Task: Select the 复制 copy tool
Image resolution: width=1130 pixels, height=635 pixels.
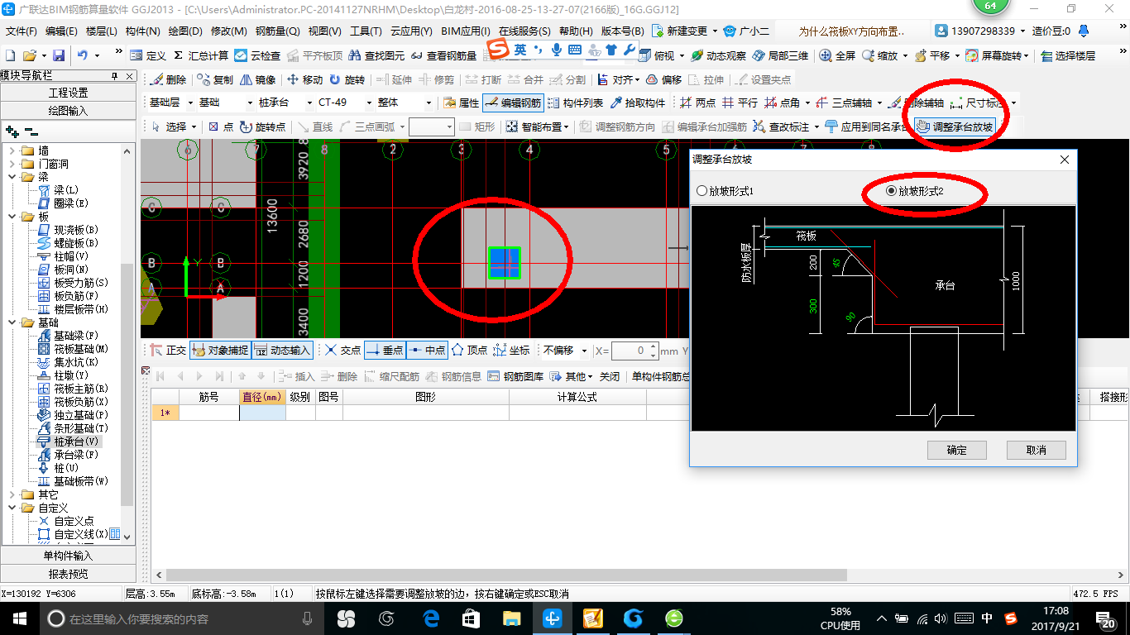Action: point(215,79)
